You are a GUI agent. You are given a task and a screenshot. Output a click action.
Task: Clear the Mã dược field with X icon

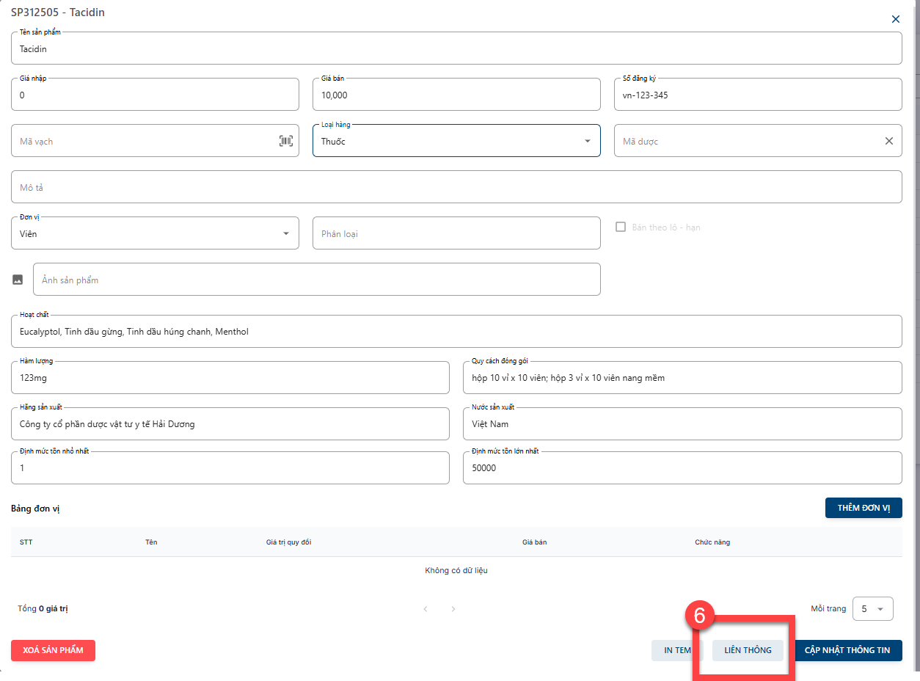pyautogui.click(x=888, y=141)
